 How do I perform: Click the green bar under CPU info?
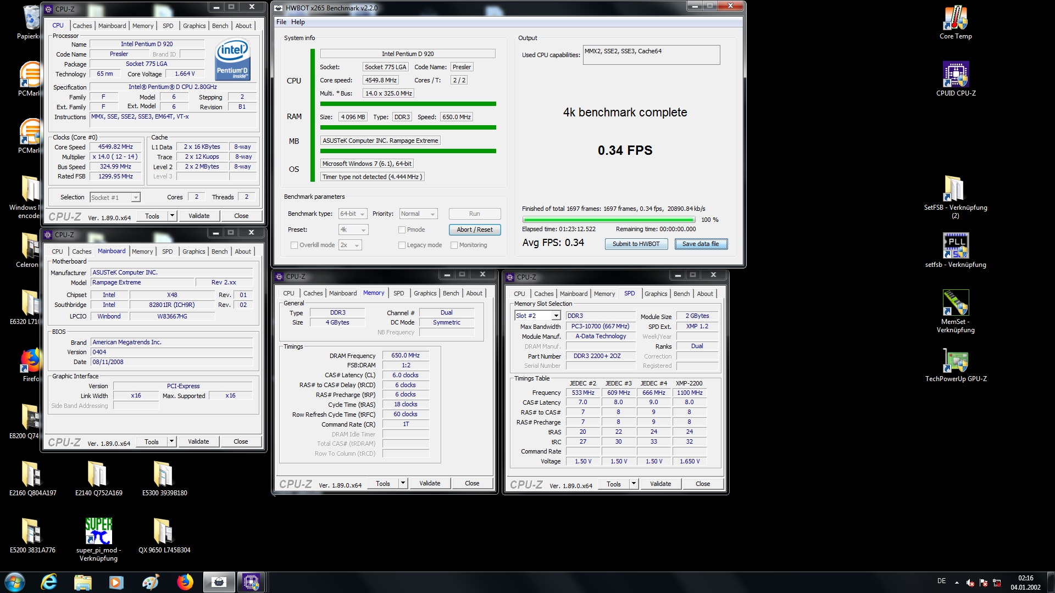tap(408, 104)
